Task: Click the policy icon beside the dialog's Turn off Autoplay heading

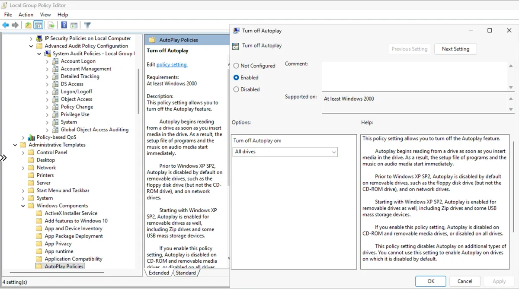Action: click(x=236, y=46)
